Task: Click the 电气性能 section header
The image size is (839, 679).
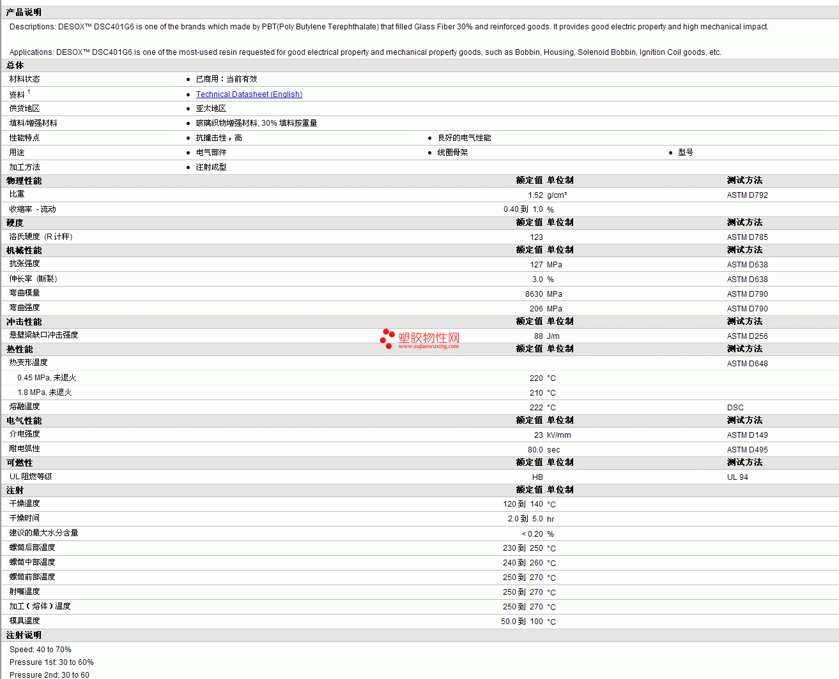Action: click(x=24, y=421)
